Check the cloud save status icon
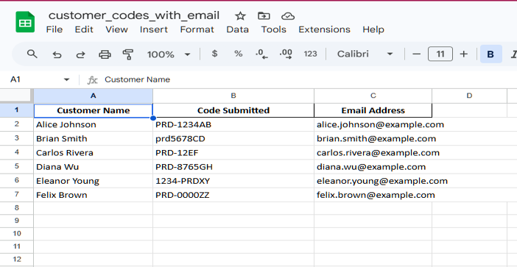517x267 pixels. [288, 16]
